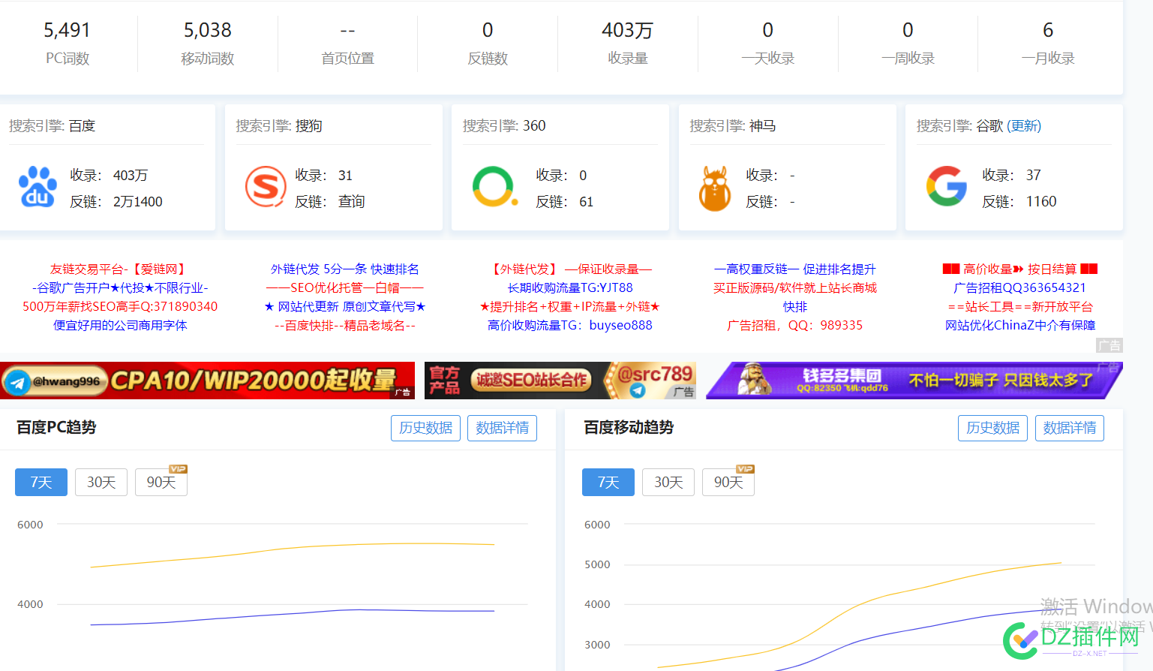Viewport: 1153px width, 671px height.
Task: Click the Google G logo icon
Action: click(947, 186)
